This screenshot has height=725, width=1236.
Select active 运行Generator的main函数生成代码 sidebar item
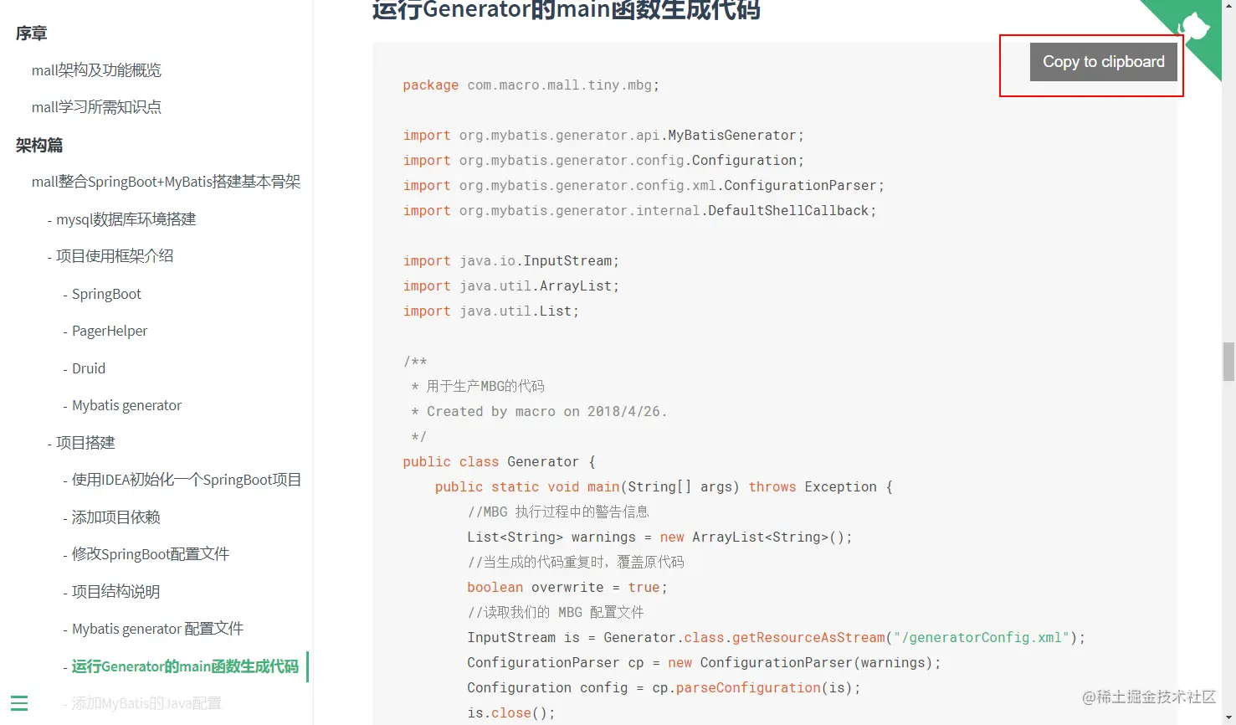185,666
